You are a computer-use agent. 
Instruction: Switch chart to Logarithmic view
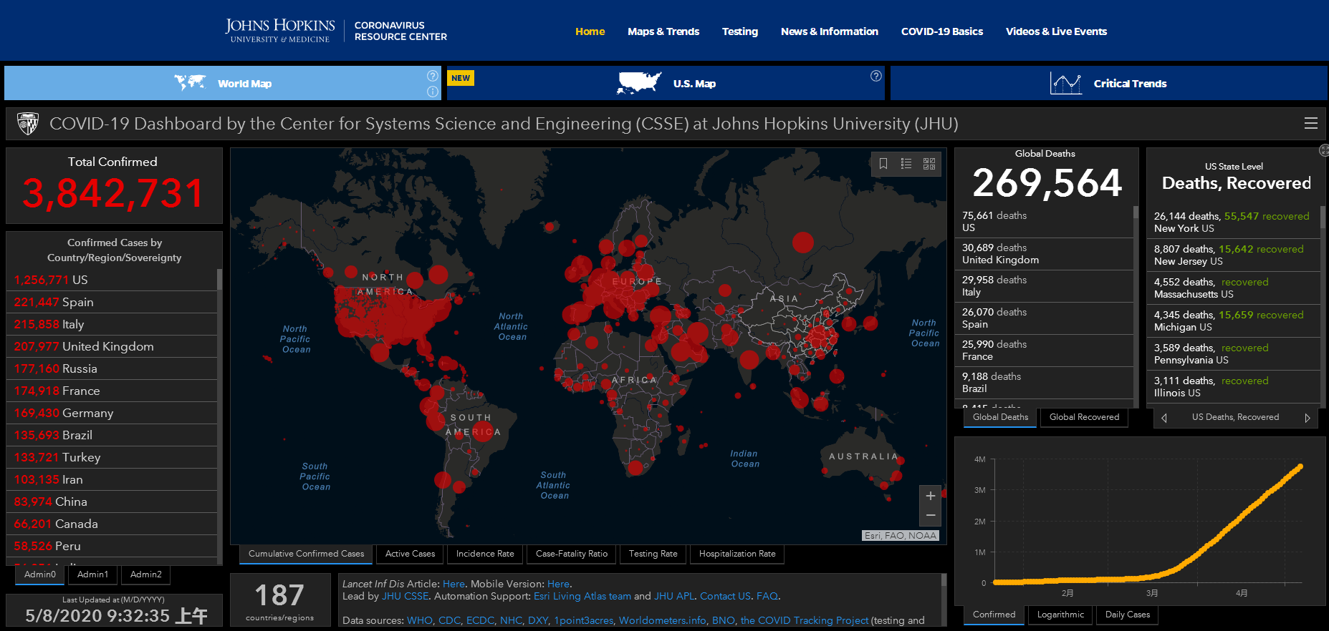point(1060,615)
